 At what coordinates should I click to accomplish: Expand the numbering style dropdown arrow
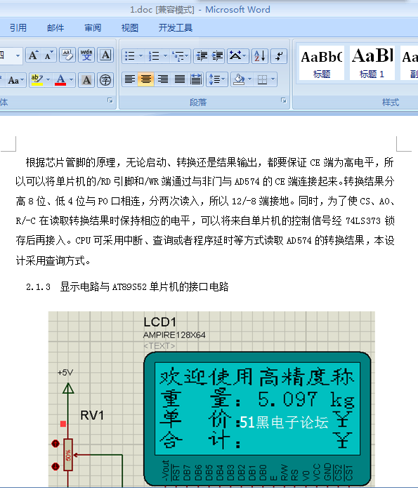click(x=165, y=56)
